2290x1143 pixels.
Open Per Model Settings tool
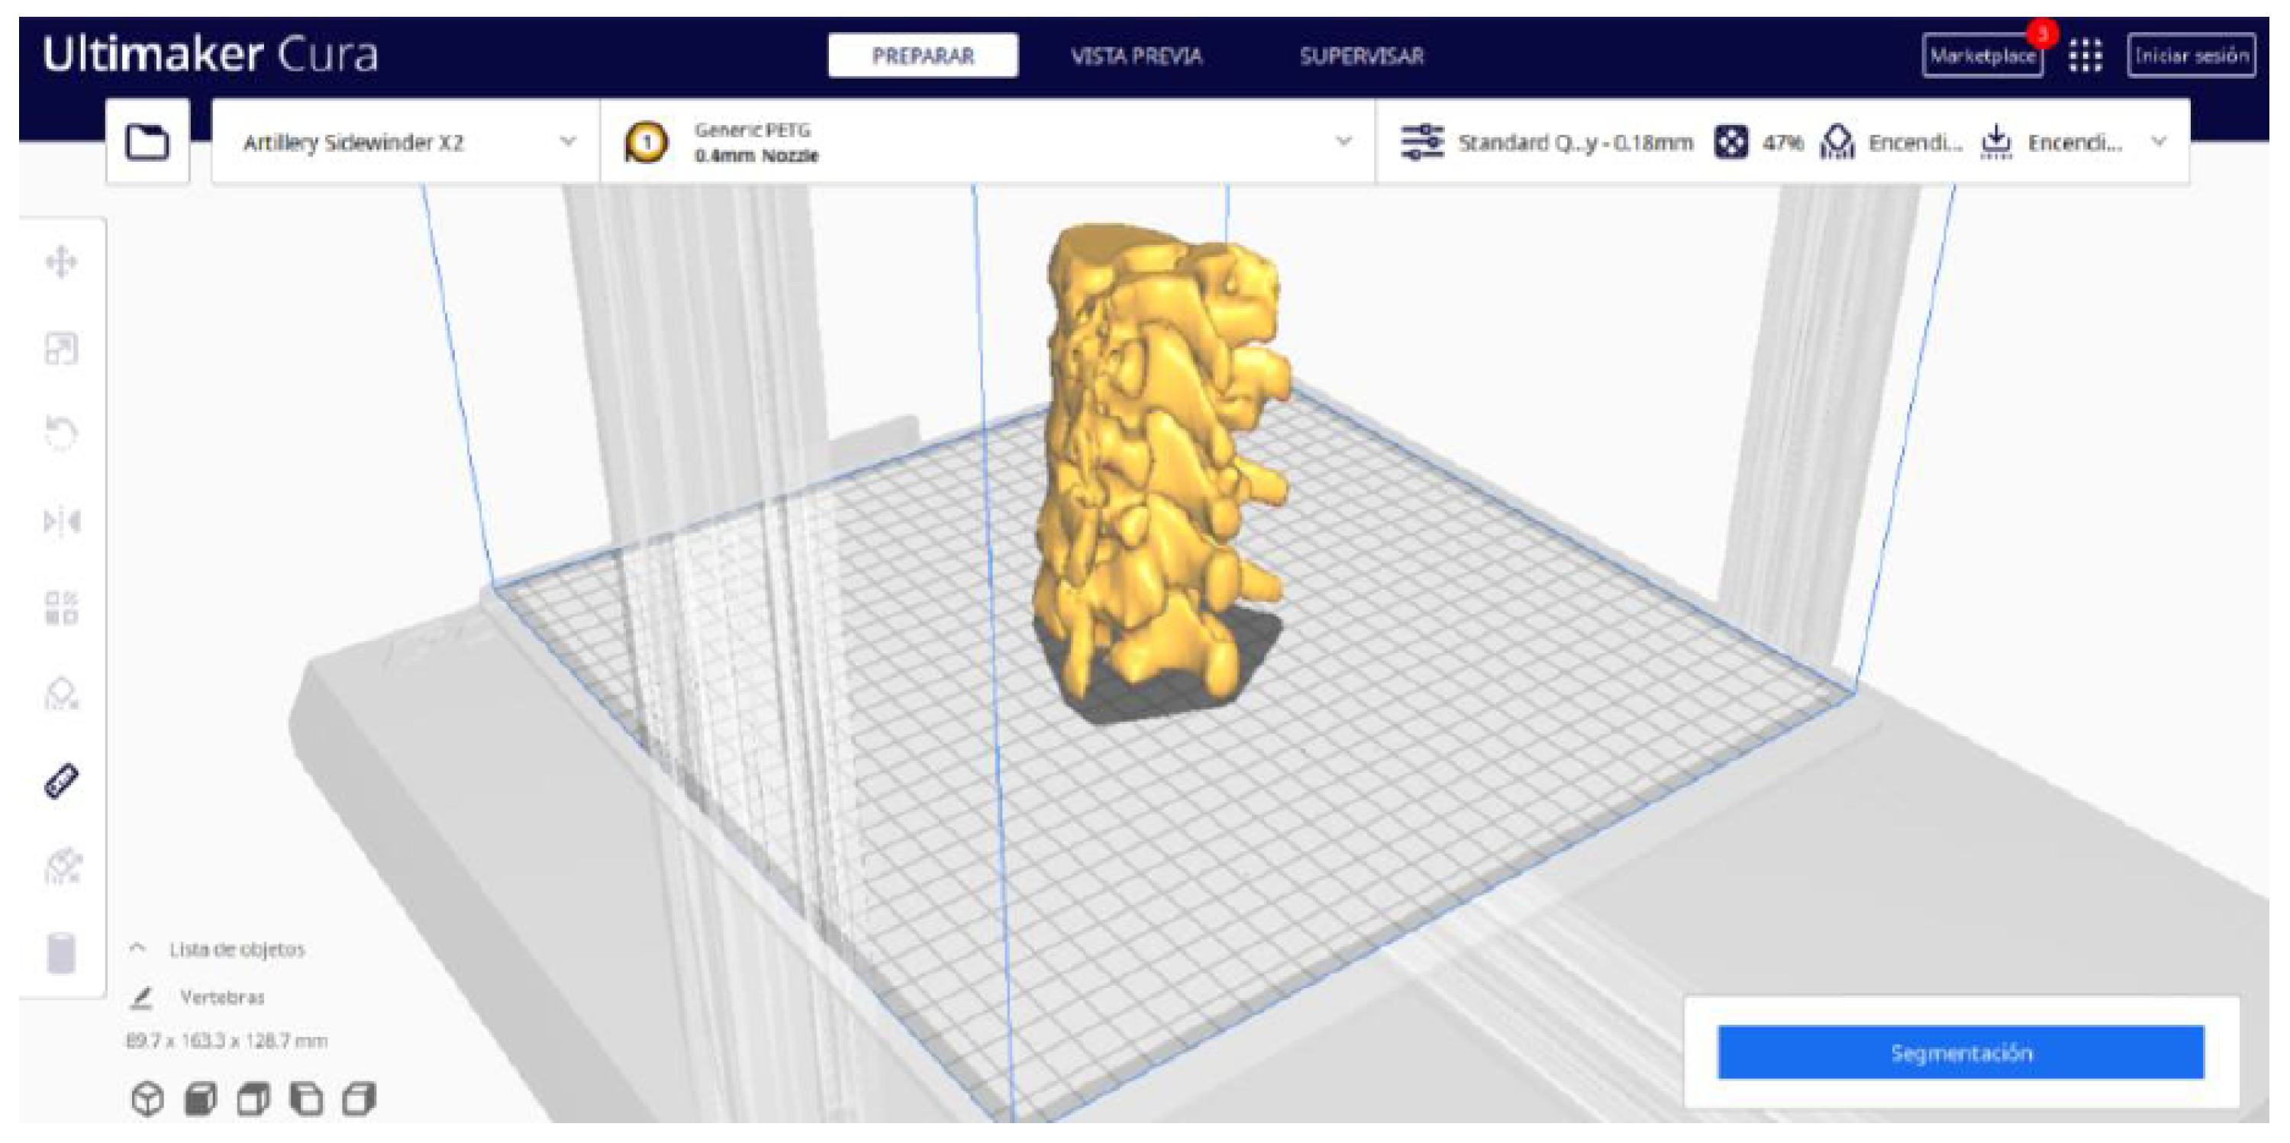point(61,608)
